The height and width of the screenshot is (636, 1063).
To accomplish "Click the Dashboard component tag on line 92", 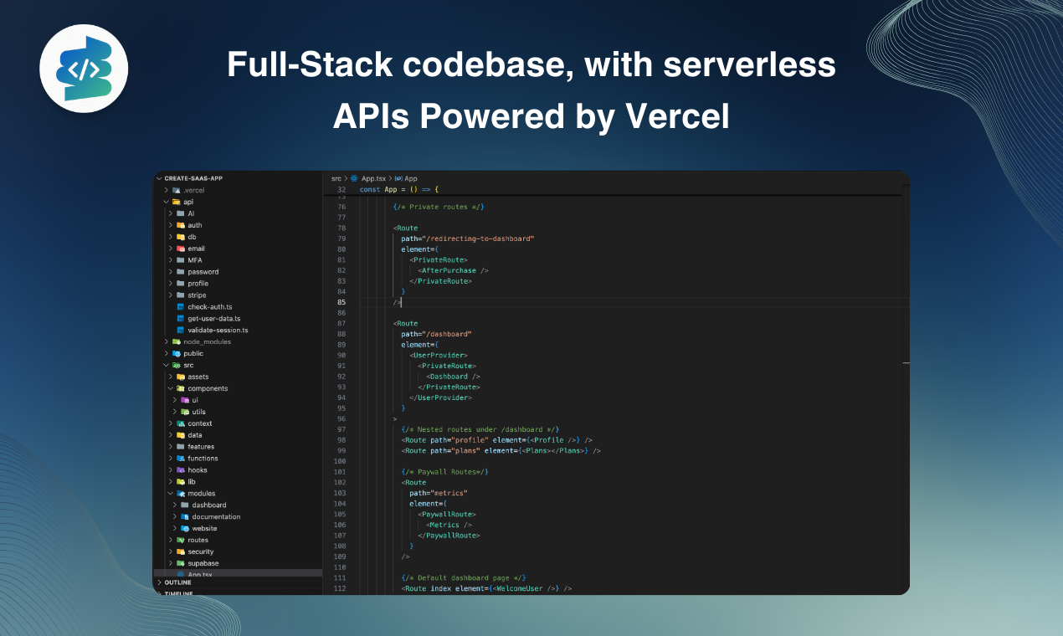I will pyautogui.click(x=453, y=377).
